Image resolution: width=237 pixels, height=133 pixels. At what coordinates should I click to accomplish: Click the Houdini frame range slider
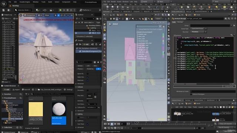point(168,128)
